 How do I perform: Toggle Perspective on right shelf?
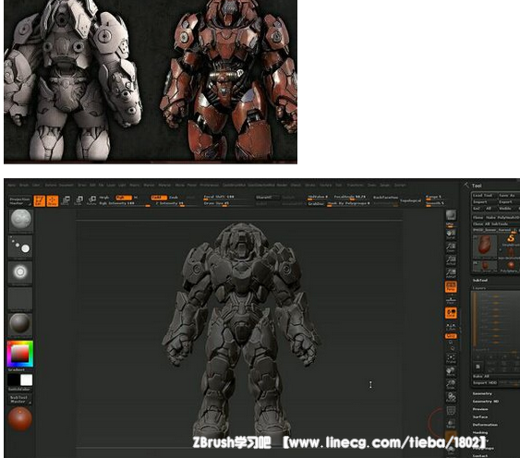(x=451, y=287)
